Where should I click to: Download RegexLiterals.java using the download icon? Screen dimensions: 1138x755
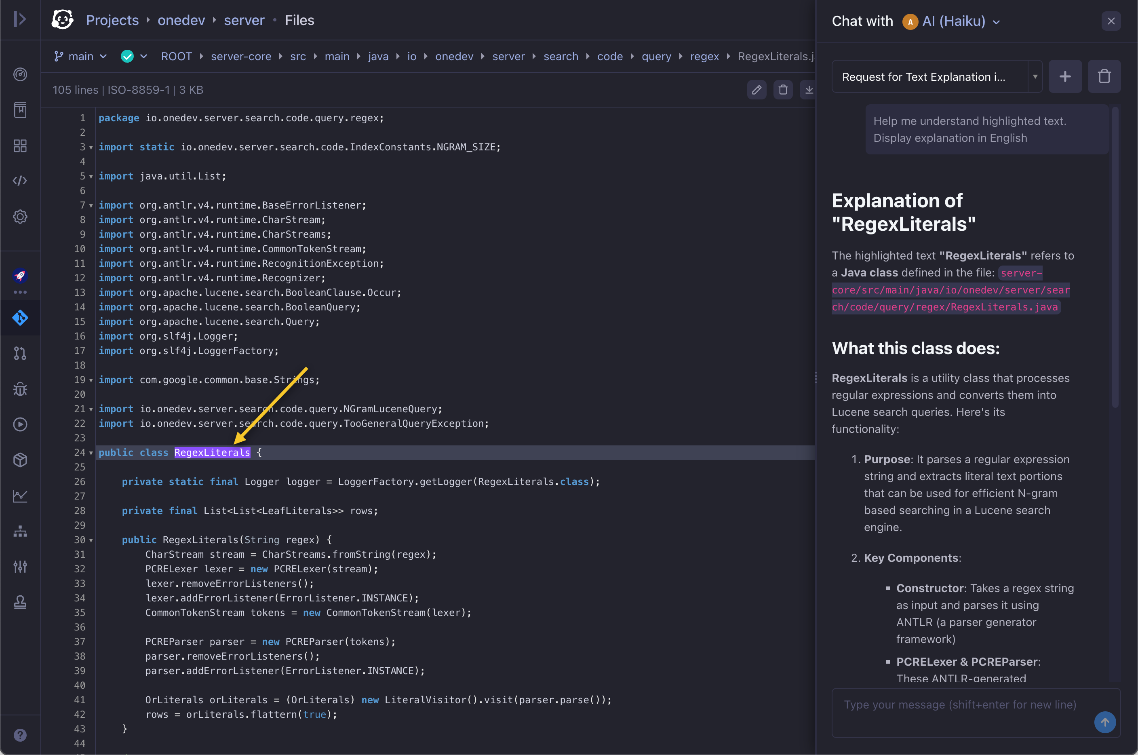[809, 90]
